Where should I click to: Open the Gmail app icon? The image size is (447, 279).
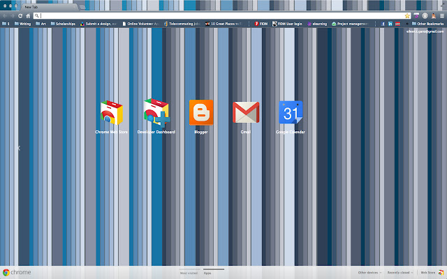[x=246, y=112]
